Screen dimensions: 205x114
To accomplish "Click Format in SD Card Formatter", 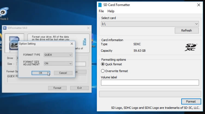I will click(191, 101).
